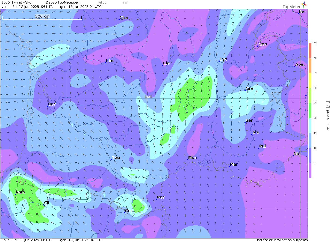The height and width of the screenshot is (242, 333).
Task: Click 'not for air navigation purposes' disclaimer
Action: click(x=282, y=240)
